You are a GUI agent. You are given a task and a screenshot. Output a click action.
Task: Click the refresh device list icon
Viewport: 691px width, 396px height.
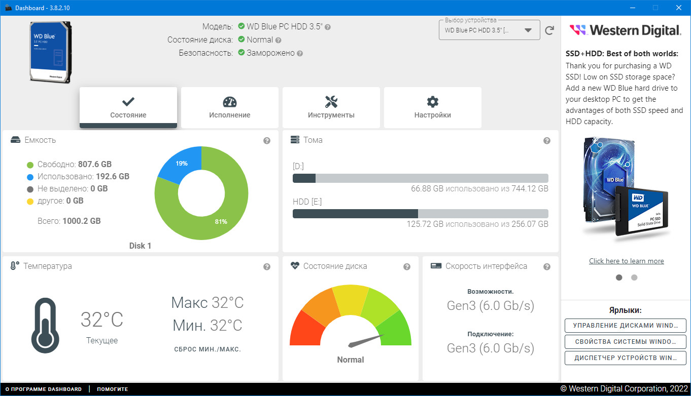tap(549, 30)
